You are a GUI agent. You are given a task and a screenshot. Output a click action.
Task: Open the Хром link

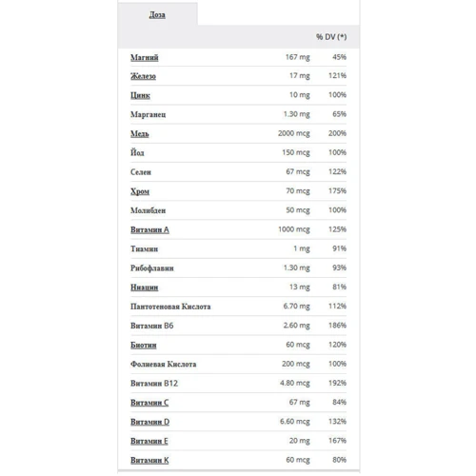click(x=140, y=191)
